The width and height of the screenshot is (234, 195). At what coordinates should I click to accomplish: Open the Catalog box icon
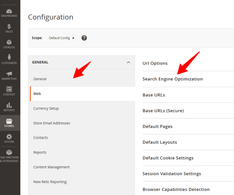9,42
